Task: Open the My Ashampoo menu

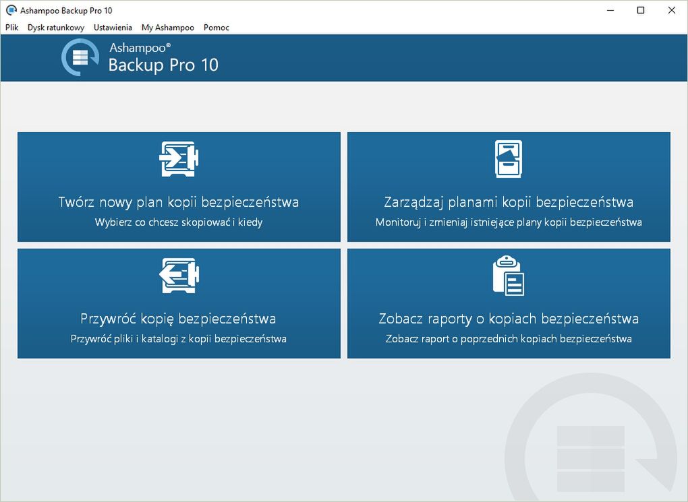Action: (x=167, y=27)
